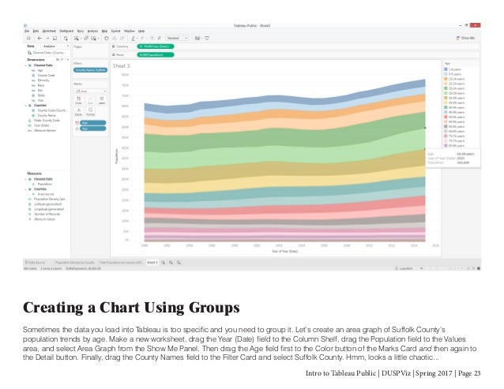Switch to the Data pane tab

point(31,47)
